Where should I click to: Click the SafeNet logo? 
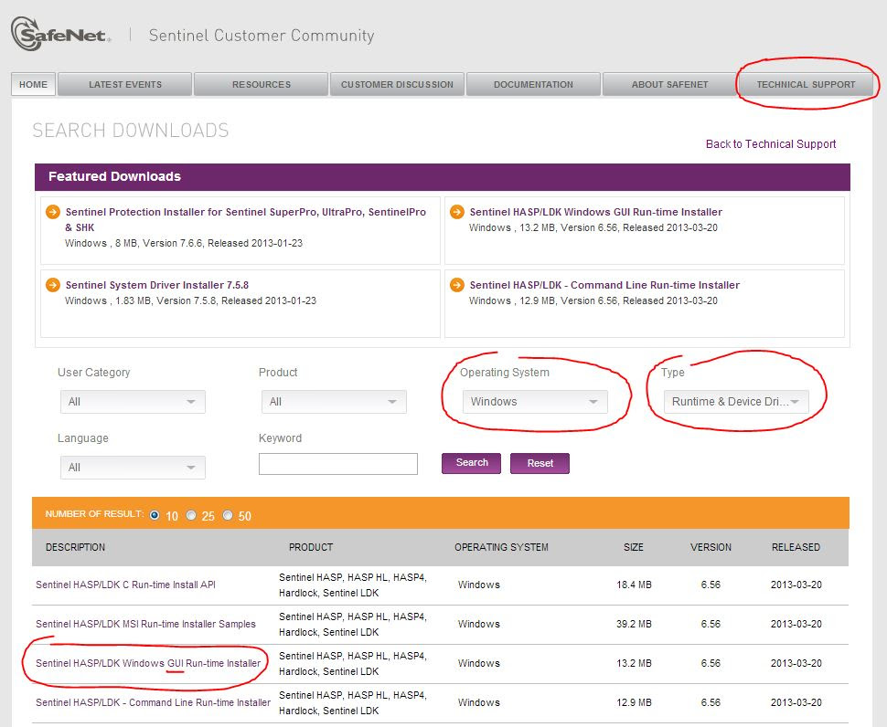tap(61, 35)
